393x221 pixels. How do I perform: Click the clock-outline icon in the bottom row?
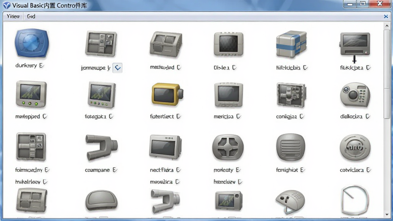tap(355, 200)
